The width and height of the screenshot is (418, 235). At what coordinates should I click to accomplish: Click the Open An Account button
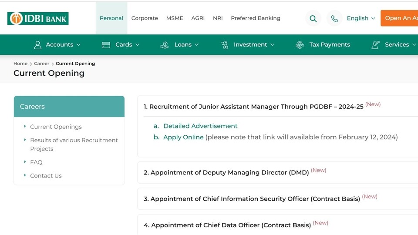coord(399,18)
